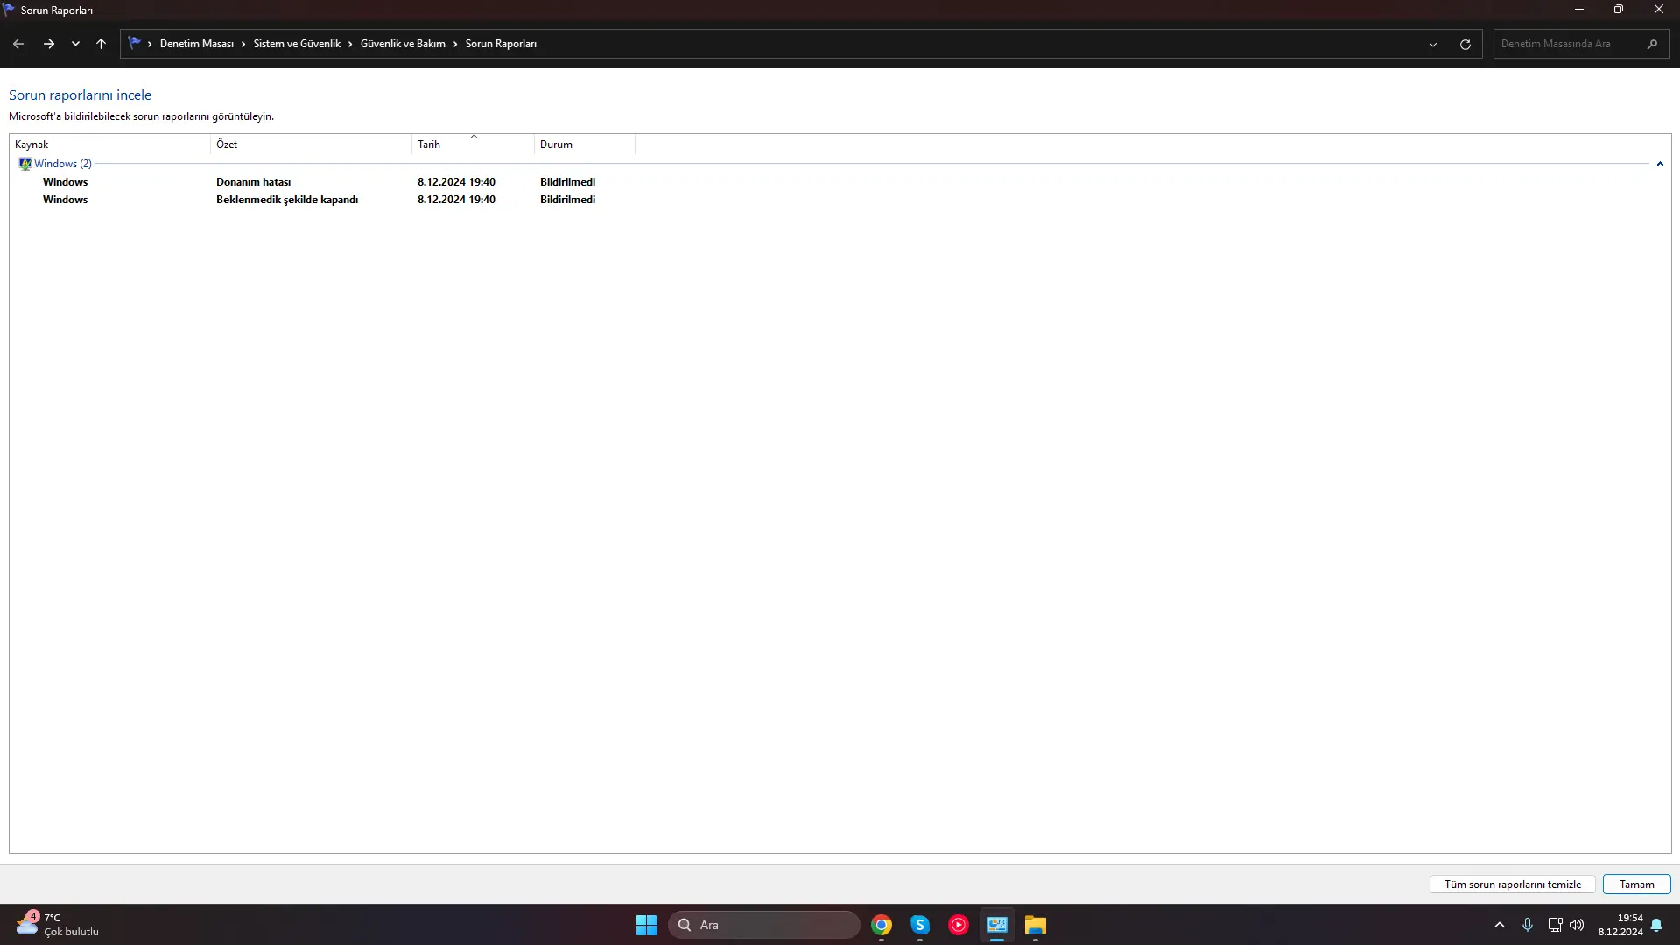The image size is (1680, 945).
Task: Collapse the Windows group with chevron
Action: 1659,164
